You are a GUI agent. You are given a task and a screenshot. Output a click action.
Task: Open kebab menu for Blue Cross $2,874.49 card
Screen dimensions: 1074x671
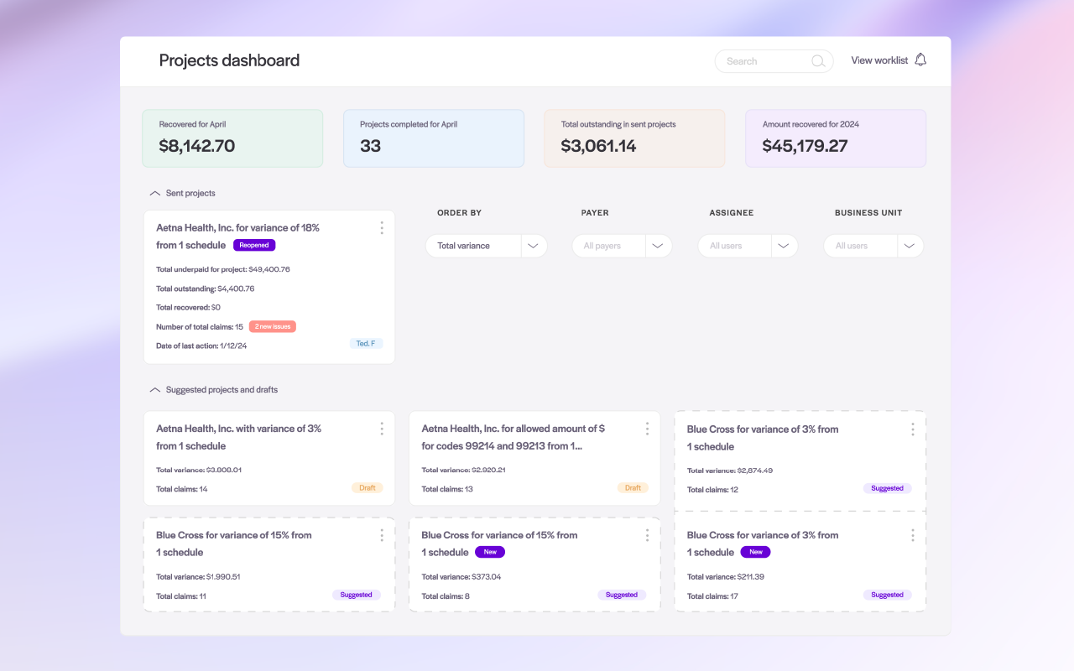coord(913,429)
